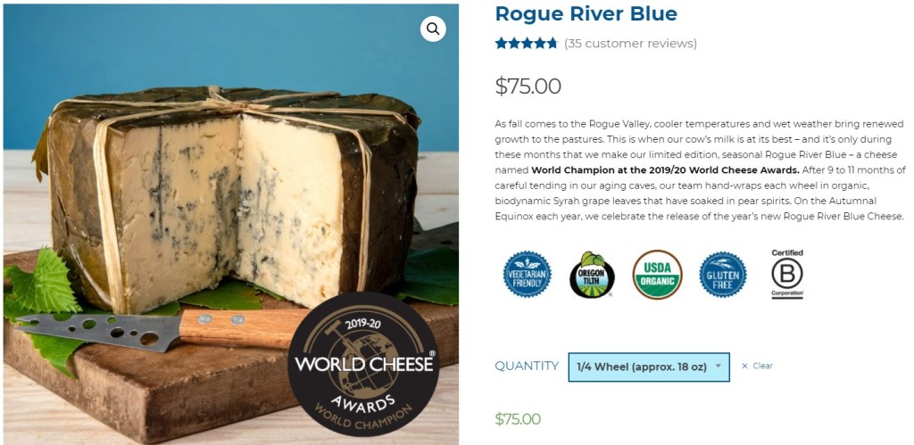Click the Oregon Tilth certification badge
914x445 pixels.
click(x=593, y=275)
